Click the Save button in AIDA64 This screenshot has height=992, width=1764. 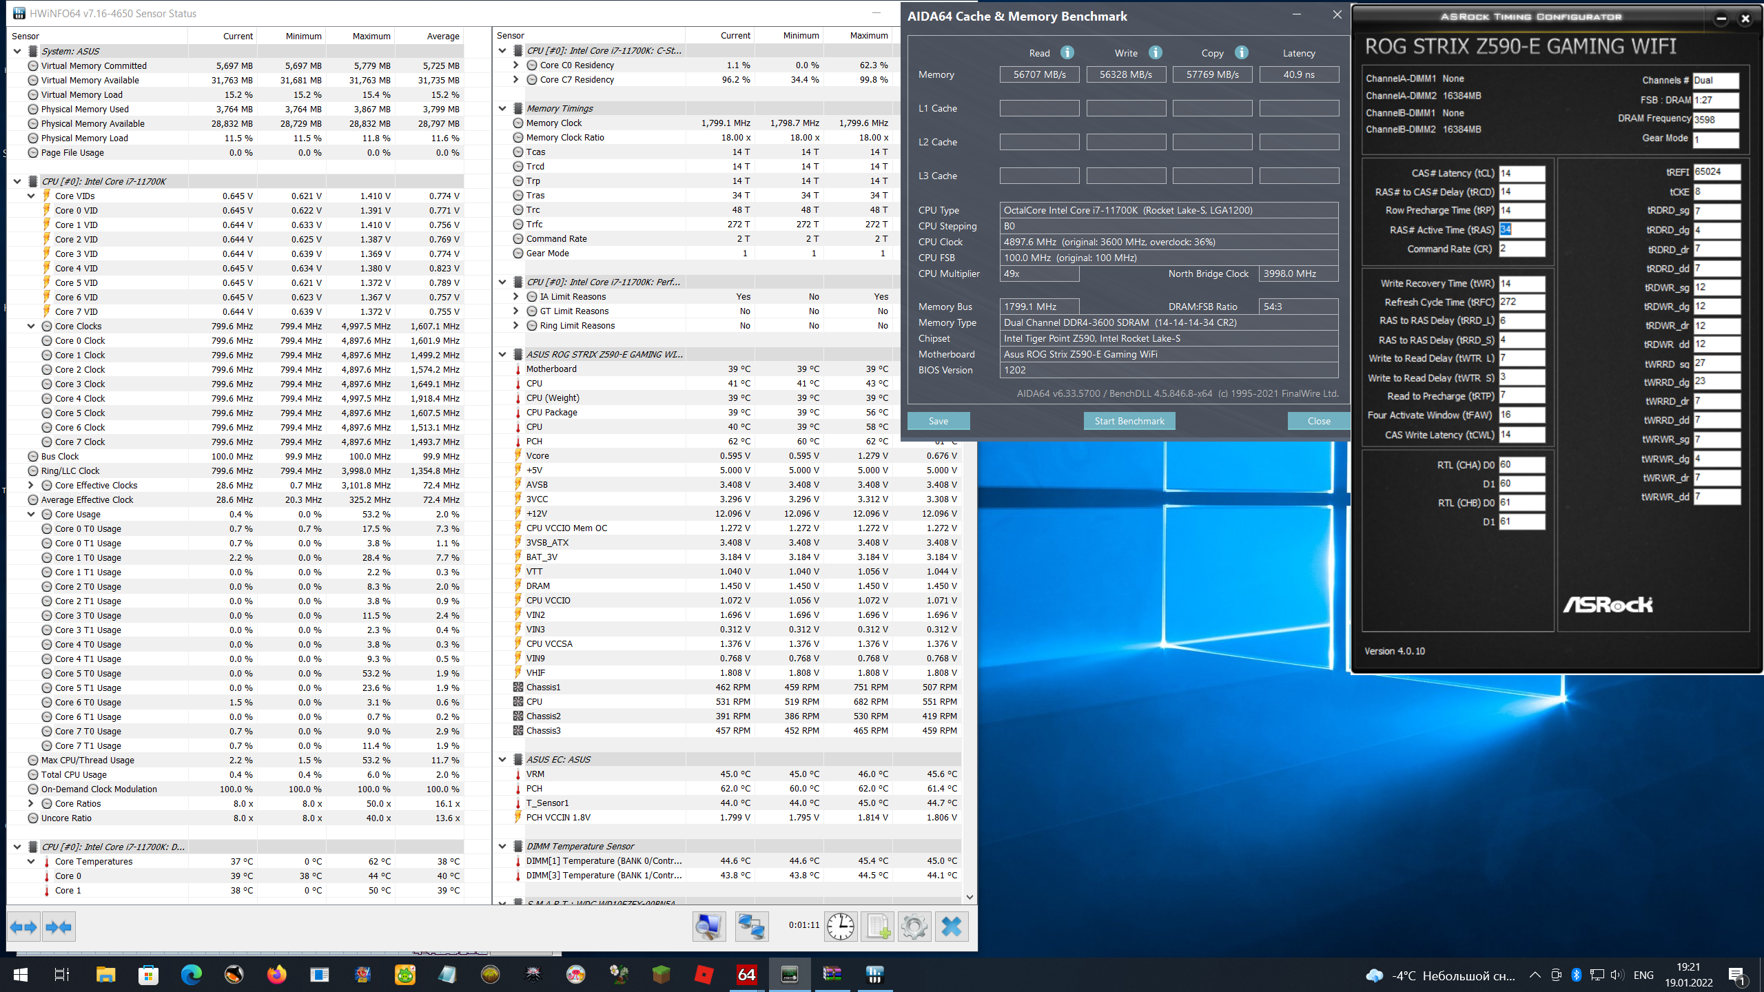[x=938, y=421]
